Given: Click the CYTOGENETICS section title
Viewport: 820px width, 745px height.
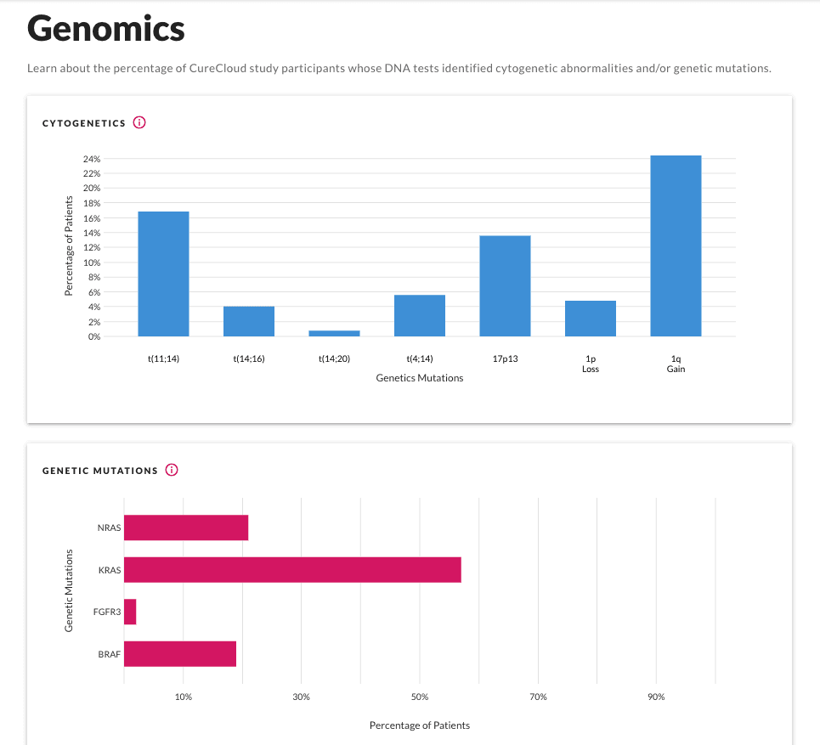Looking at the screenshot, I should 84,123.
